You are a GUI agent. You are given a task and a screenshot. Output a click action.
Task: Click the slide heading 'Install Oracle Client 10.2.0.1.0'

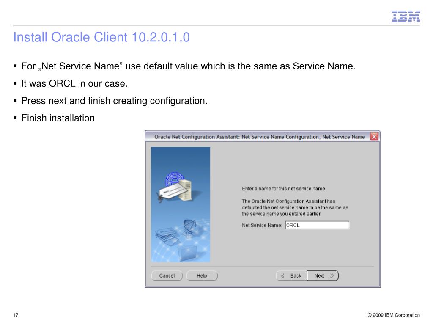[x=101, y=37]
